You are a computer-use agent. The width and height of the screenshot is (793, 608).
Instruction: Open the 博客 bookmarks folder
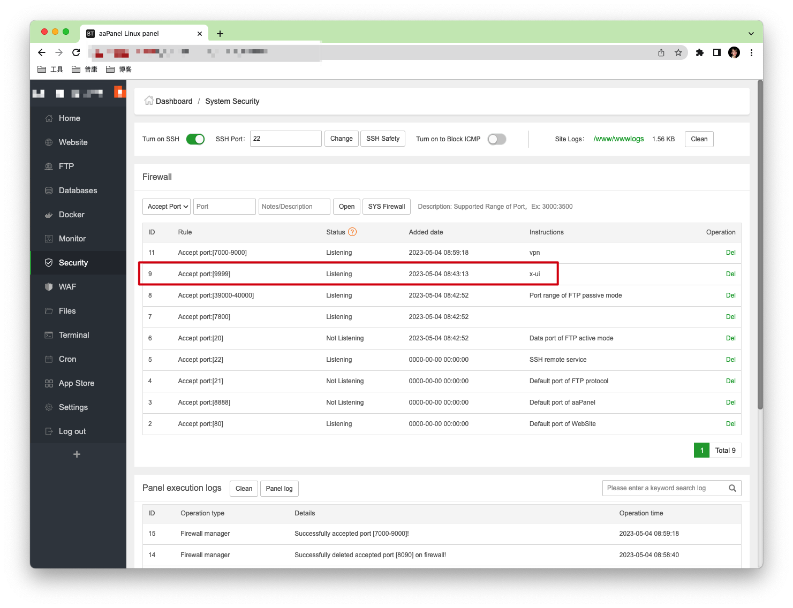(119, 70)
